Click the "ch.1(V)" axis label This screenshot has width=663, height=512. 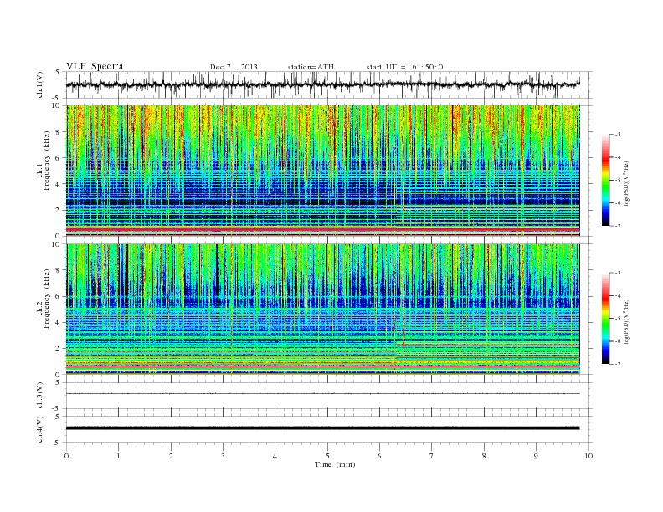pyautogui.click(x=40, y=84)
